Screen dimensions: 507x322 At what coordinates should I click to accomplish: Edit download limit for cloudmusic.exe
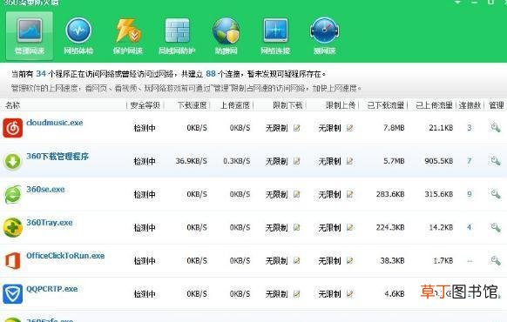[x=296, y=128]
